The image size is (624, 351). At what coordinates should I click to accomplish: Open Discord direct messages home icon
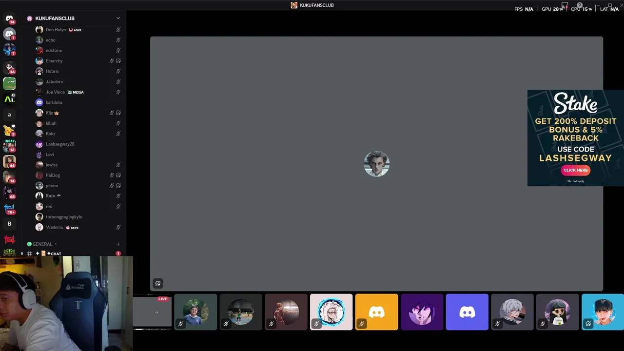pyautogui.click(x=9, y=19)
